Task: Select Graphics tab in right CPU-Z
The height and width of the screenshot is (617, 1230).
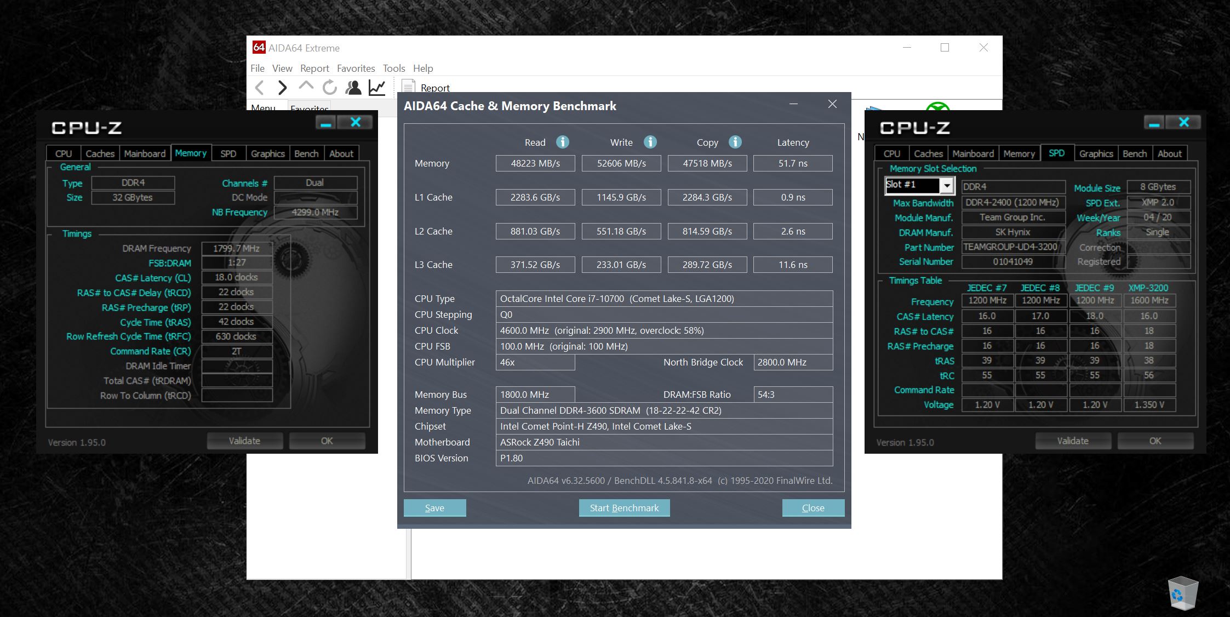Action: [1096, 153]
